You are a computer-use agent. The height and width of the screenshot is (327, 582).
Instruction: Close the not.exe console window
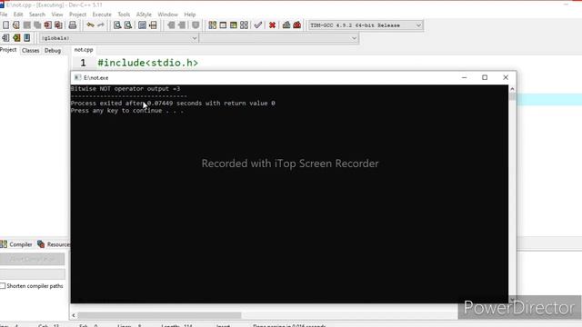(506, 77)
